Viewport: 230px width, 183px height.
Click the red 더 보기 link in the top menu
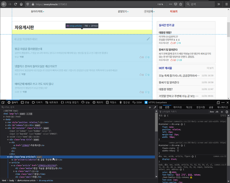coord(174,11)
